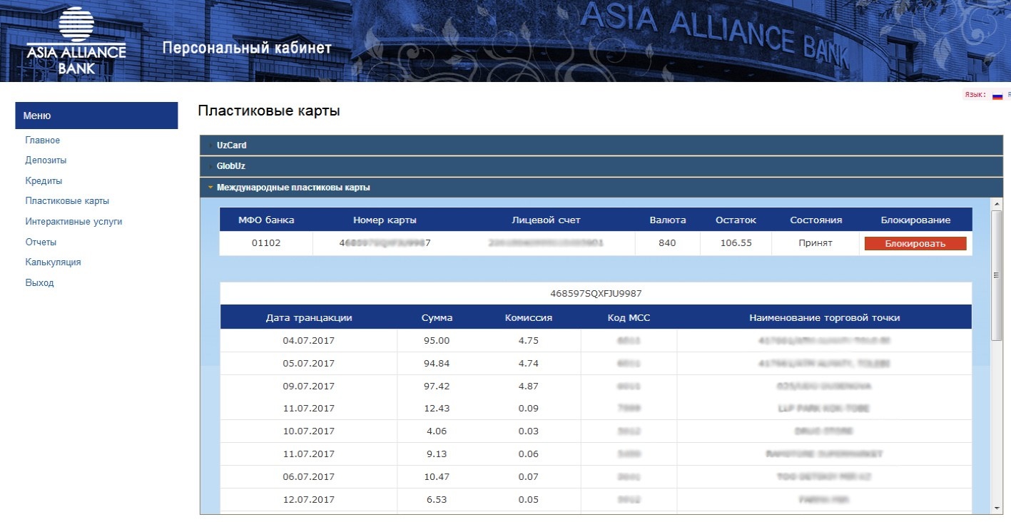Image resolution: width=1011 pixels, height=522 pixels.
Task: Click amount 94.84 cell
Action: (x=437, y=364)
